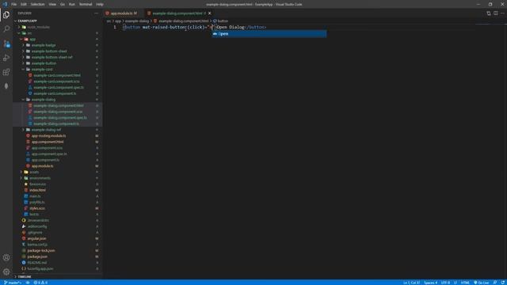Open the Selection menu
The height and width of the screenshot is (285, 507).
click(37, 4)
